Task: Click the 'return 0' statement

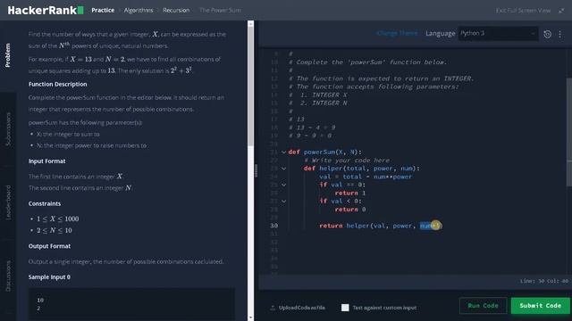Action: (350, 210)
